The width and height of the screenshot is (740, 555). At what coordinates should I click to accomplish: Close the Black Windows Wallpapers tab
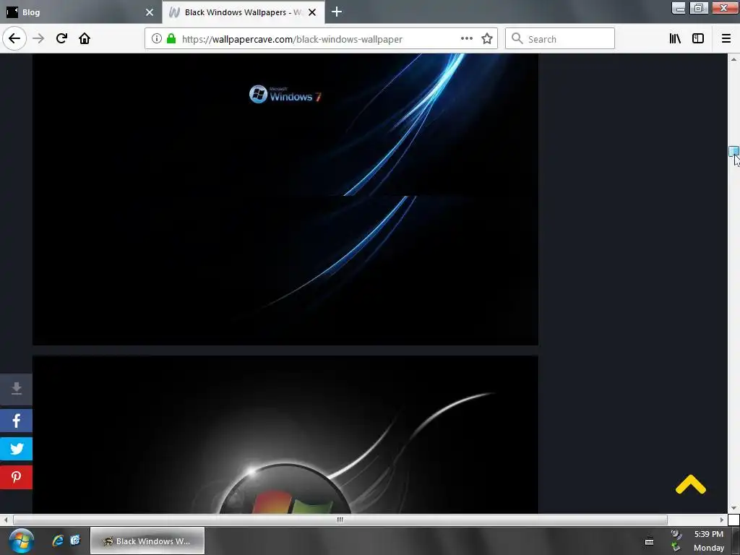pos(312,12)
